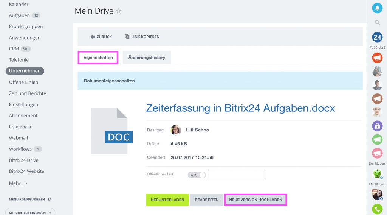Click the Herunterladen button
The image size is (387, 215).
[167, 200]
